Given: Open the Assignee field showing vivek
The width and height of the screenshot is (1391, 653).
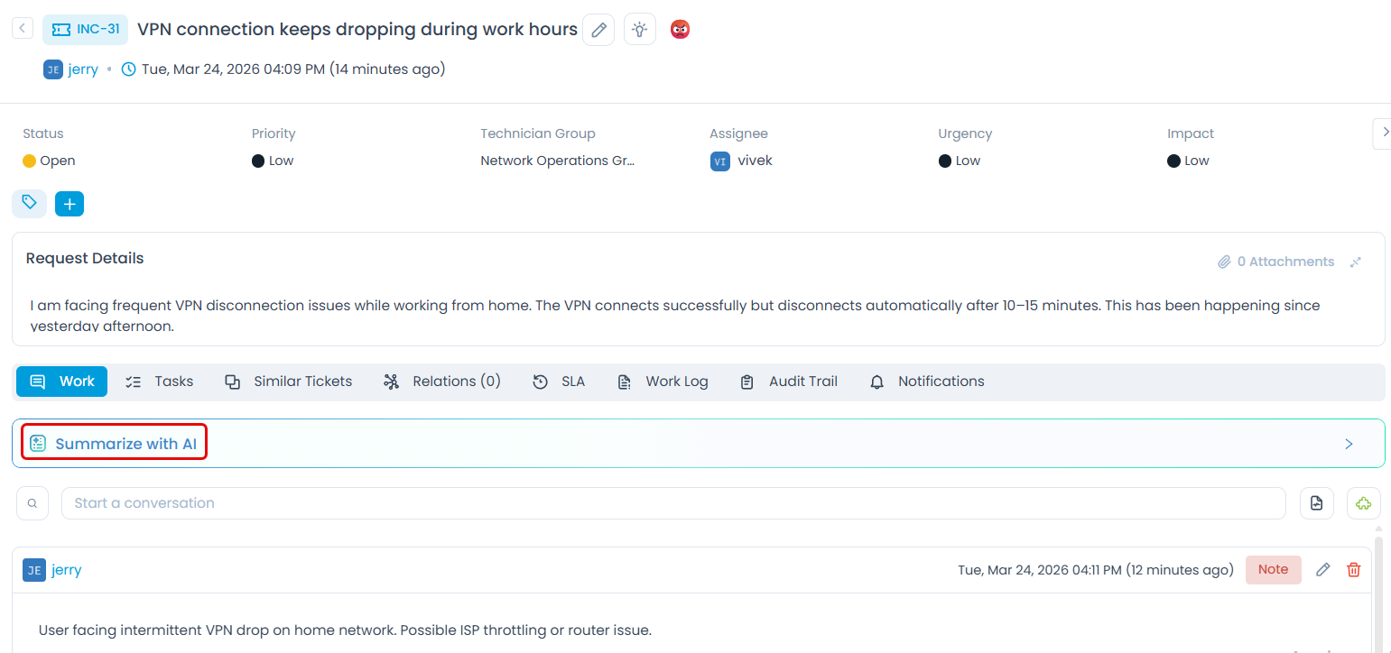Looking at the screenshot, I should (x=755, y=161).
